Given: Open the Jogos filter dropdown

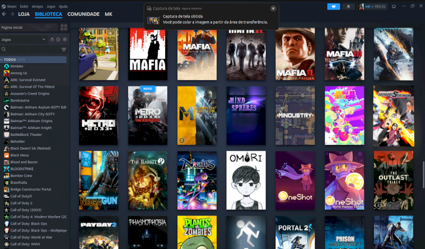Looking at the screenshot, I should pyautogui.click(x=23, y=40).
